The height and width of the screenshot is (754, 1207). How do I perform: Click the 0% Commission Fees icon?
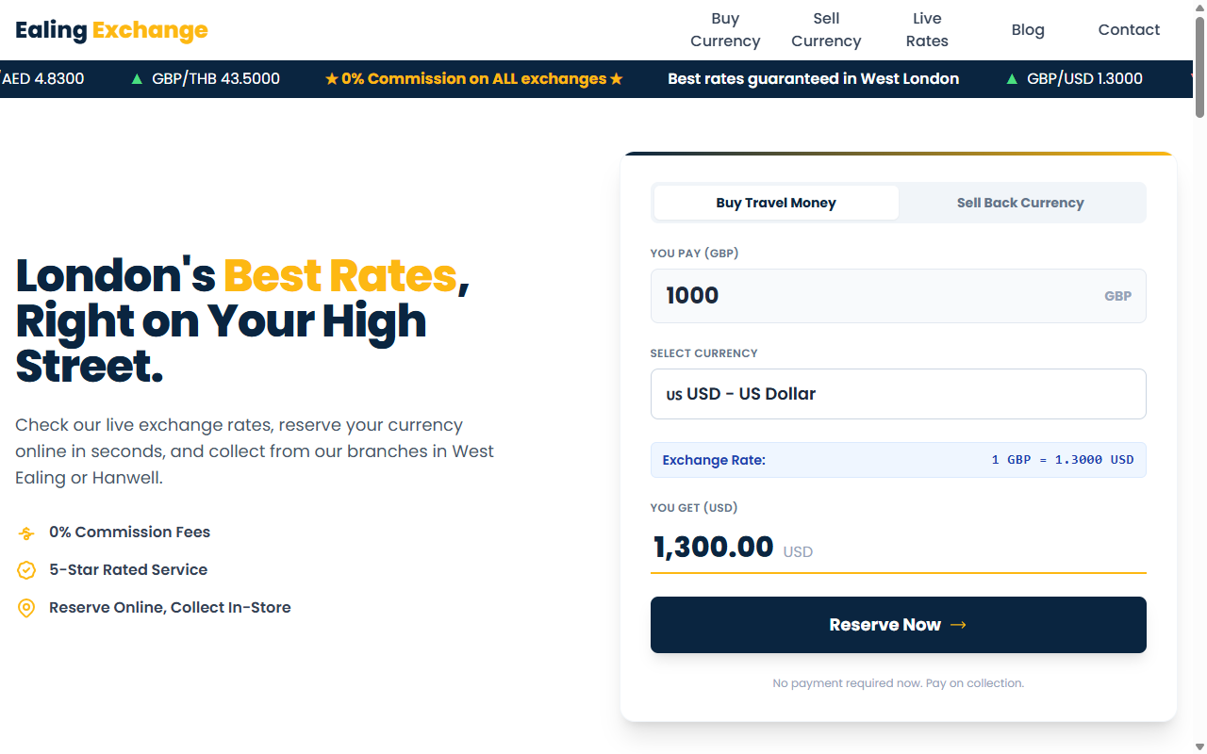pyautogui.click(x=26, y=533)
